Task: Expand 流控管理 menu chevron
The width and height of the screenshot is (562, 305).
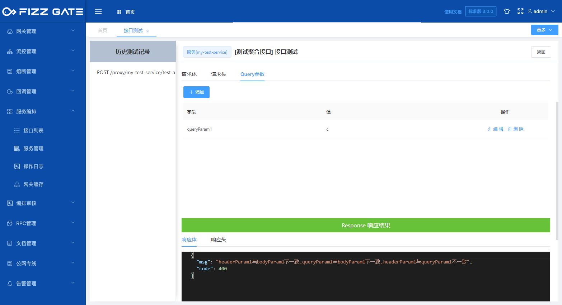Action: 73,51
